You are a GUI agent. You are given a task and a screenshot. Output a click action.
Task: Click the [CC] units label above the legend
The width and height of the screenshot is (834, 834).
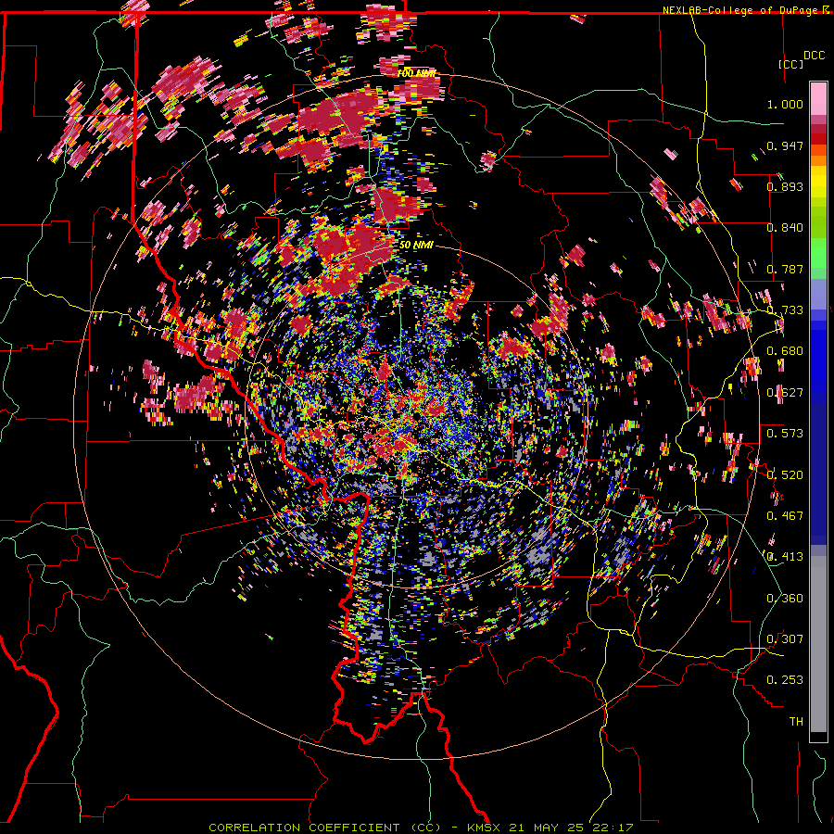(790, 64)
